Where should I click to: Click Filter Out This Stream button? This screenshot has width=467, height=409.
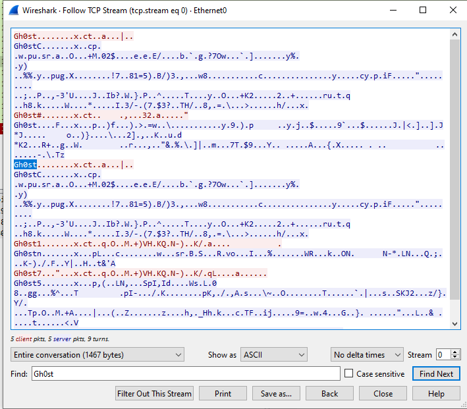(x=154, y=394)
